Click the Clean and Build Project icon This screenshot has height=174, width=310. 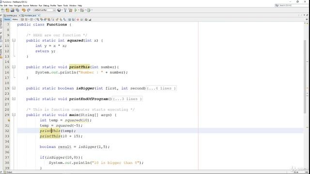click(x=70, y=10)
